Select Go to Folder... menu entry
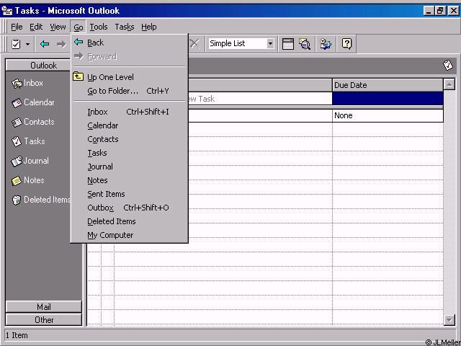The width and height of the screenshot is (461, 346). [112, 91]
